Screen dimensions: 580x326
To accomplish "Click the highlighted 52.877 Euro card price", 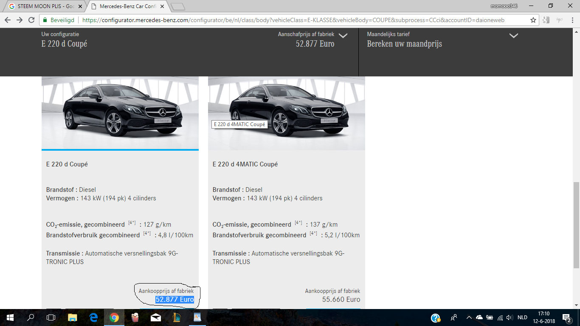I will (175, 300).
